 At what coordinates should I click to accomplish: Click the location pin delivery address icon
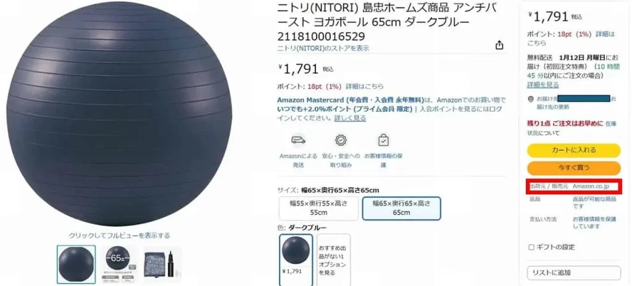click(530, 99)
